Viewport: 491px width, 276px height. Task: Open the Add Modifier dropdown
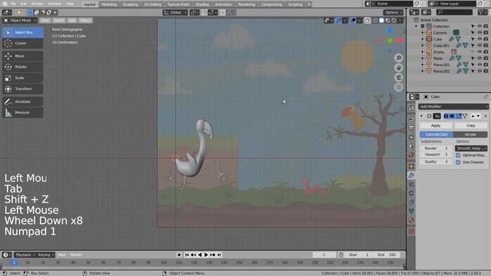coord(453,107)
